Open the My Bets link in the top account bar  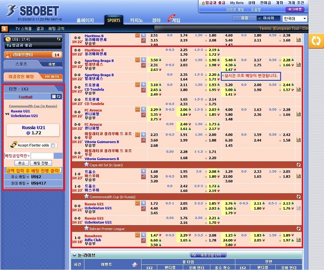[x=237, y=3]
